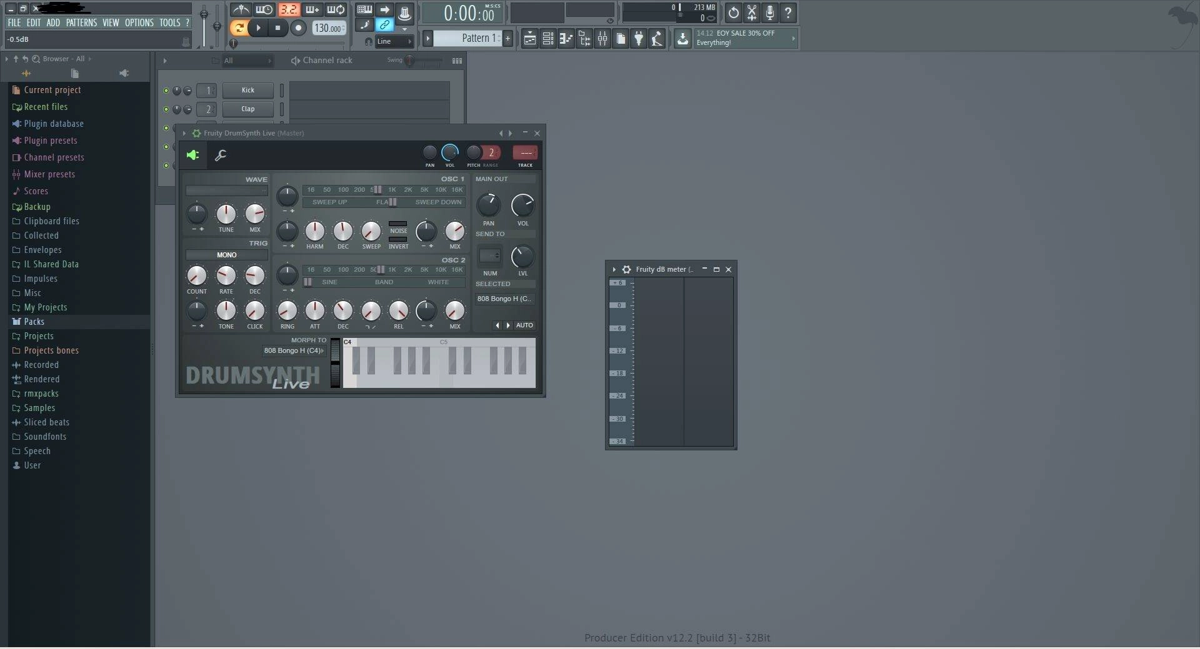Open the ADD menu
1200x649 pixels.
tap(53, 22)
